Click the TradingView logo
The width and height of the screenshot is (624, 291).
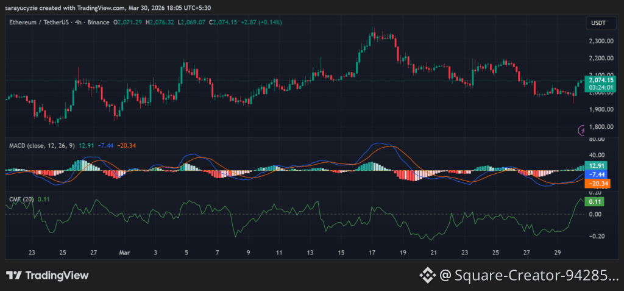coord(48,275)
